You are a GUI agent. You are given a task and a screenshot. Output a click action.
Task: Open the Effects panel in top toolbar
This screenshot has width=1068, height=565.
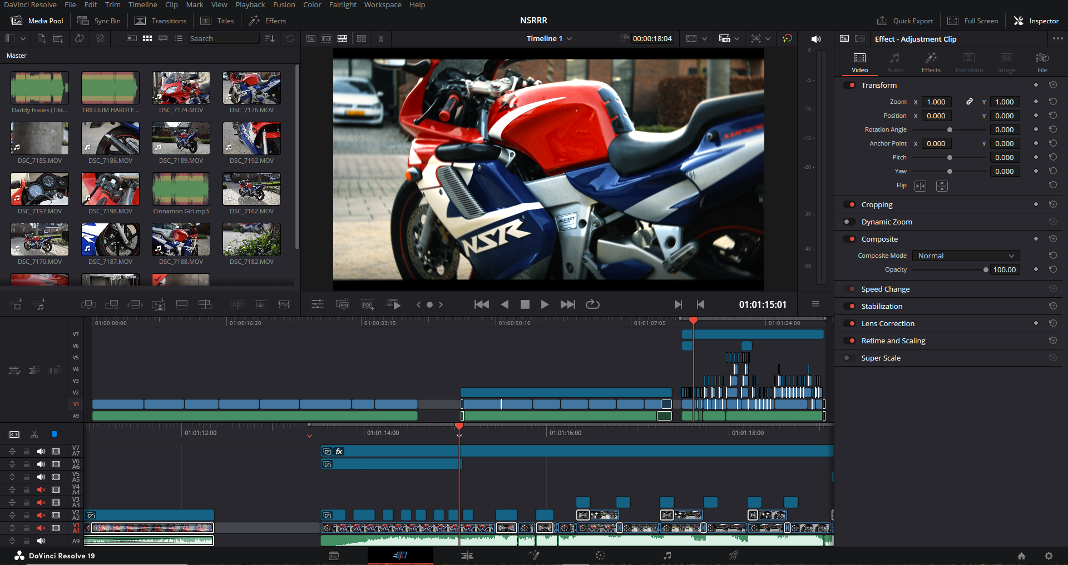coord(268,21)
